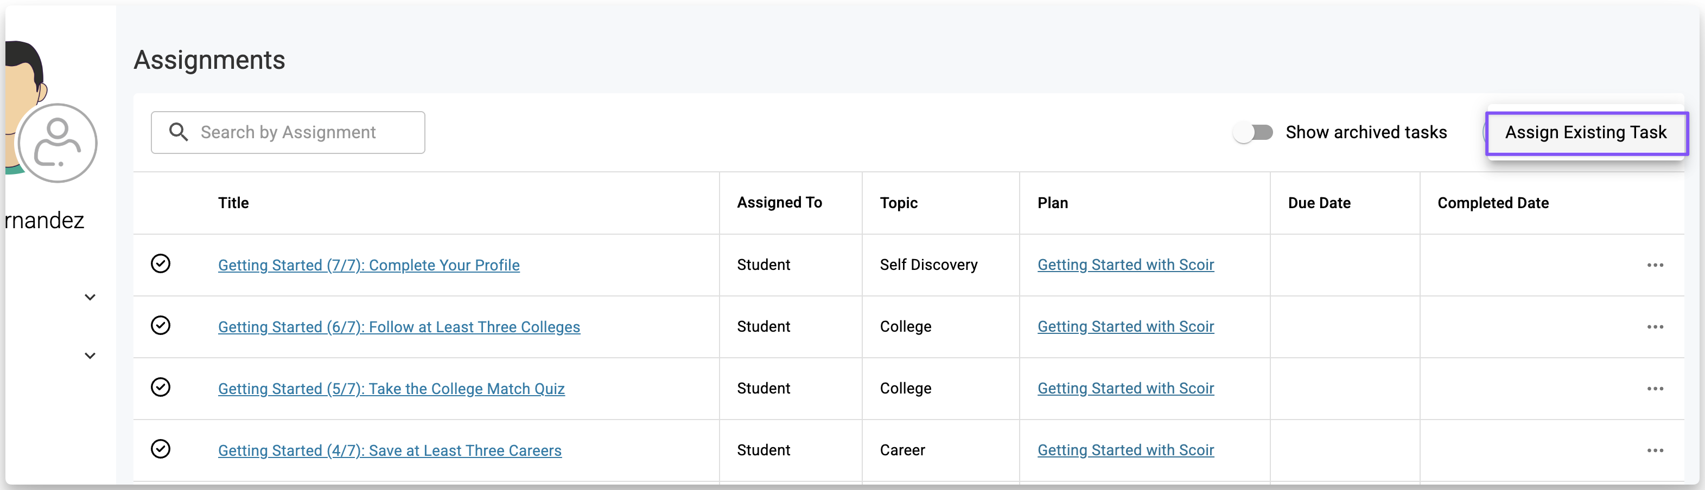Mark Save Three Careers task check circle

[161, 449]
